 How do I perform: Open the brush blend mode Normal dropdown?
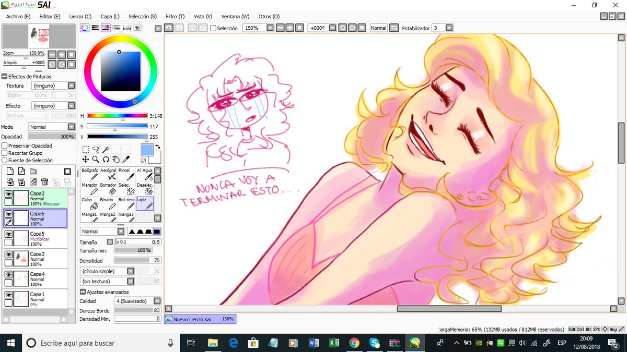click(102, 231)
